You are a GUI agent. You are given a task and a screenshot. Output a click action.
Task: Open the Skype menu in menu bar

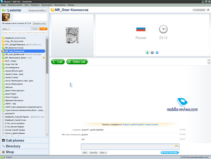click(x=3, y=5)
